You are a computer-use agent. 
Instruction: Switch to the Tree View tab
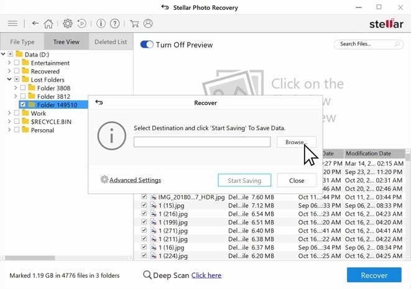pyautogui.click(x=67, y=42)
